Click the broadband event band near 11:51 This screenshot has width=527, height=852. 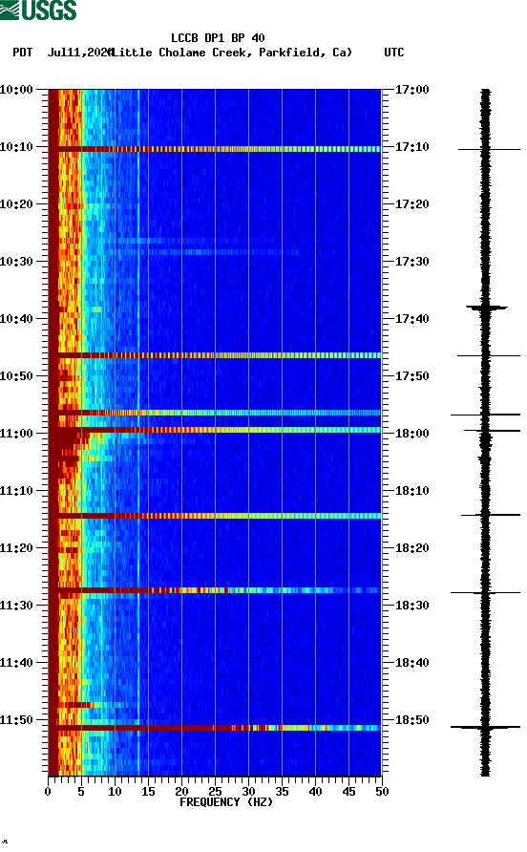(x=215, y=728)
